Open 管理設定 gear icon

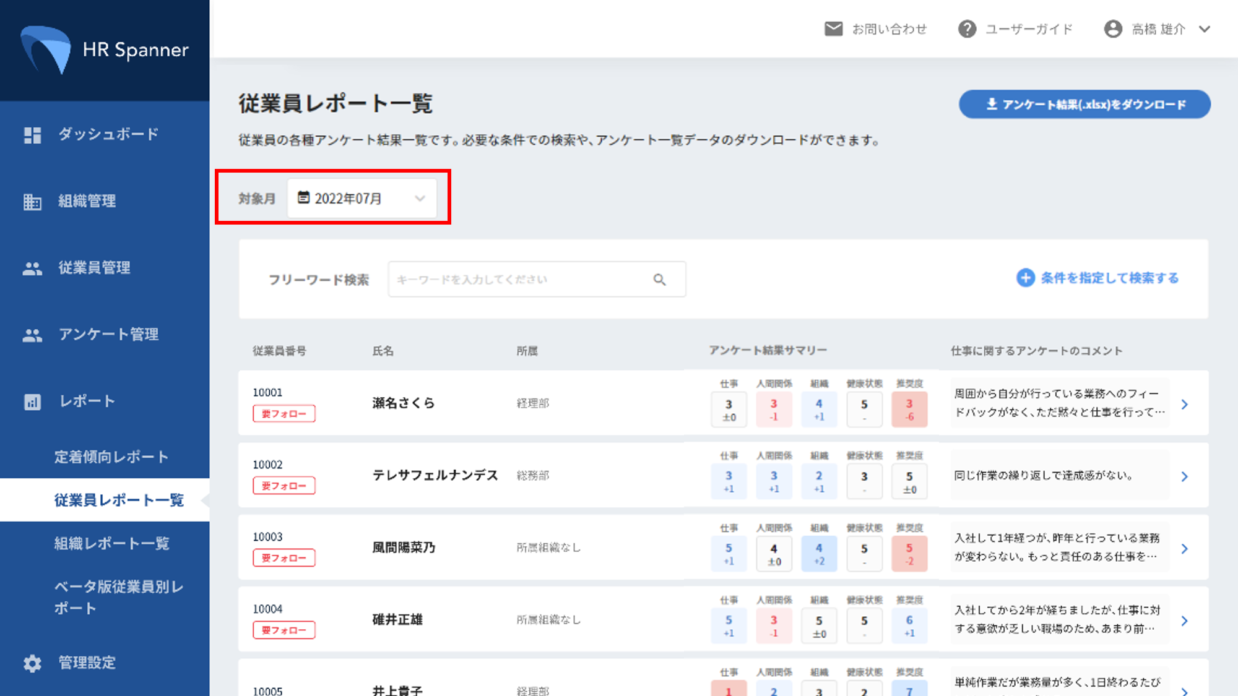coord(32,663)
